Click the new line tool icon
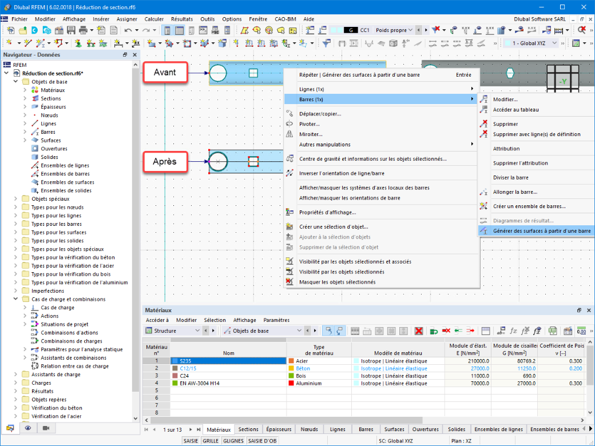 click(27, 43)
